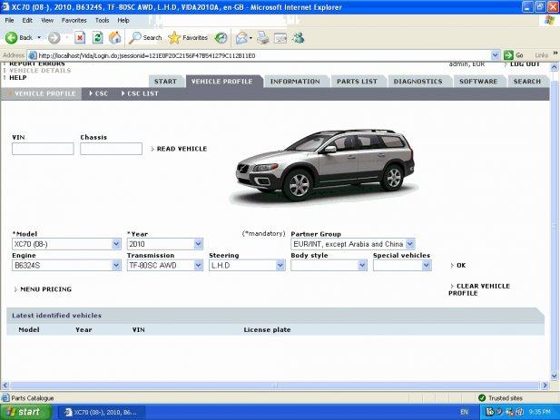Click the Print icon in toolbar

(x=262, y=37)
